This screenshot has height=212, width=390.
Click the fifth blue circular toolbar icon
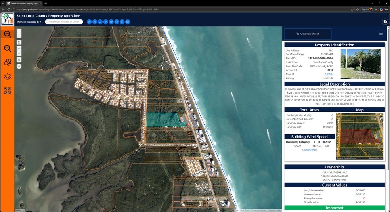pyautogui.click(x=111, y=22)
